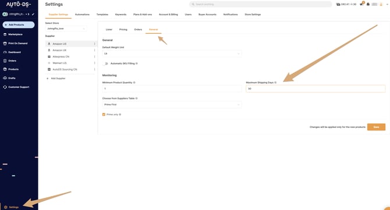Switch to the Keywords tab

[x=120, y=15]
